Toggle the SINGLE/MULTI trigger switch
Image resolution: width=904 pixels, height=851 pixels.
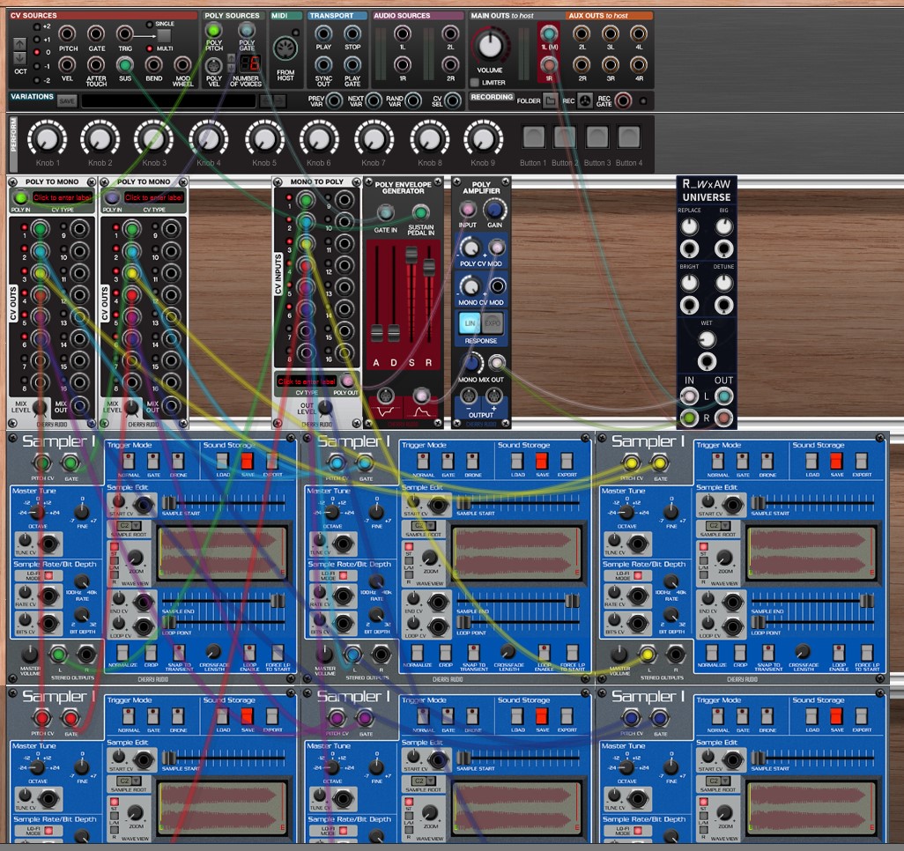(164, 36)
